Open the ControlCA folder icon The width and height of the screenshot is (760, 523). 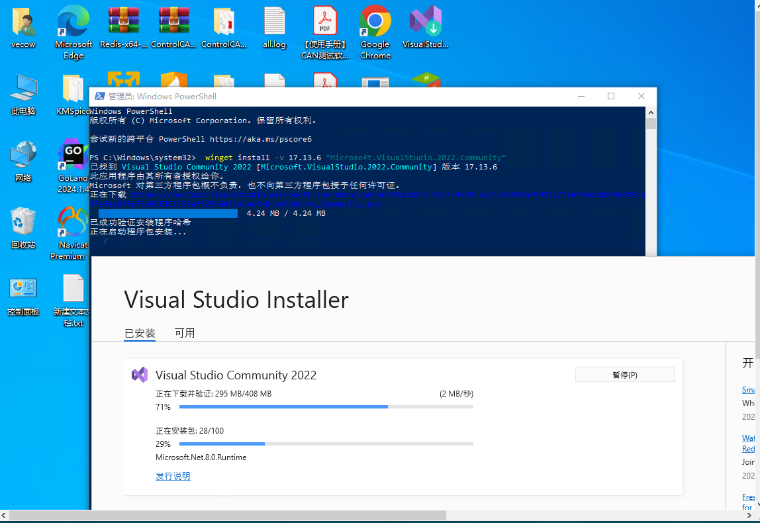224,28
